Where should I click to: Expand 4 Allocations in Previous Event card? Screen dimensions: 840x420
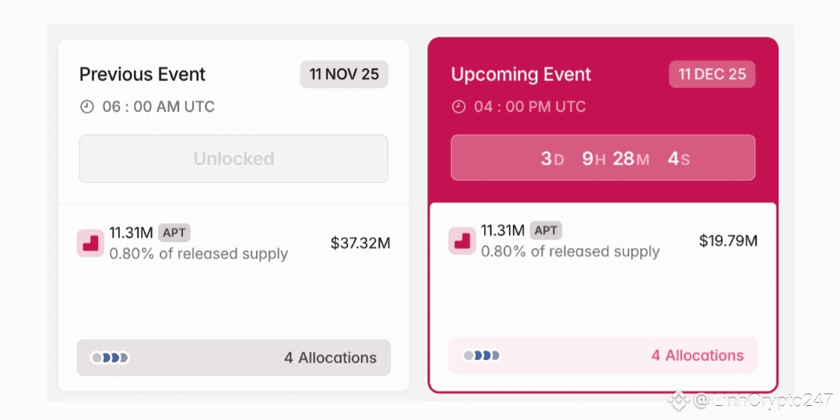(x=330, y=358)
